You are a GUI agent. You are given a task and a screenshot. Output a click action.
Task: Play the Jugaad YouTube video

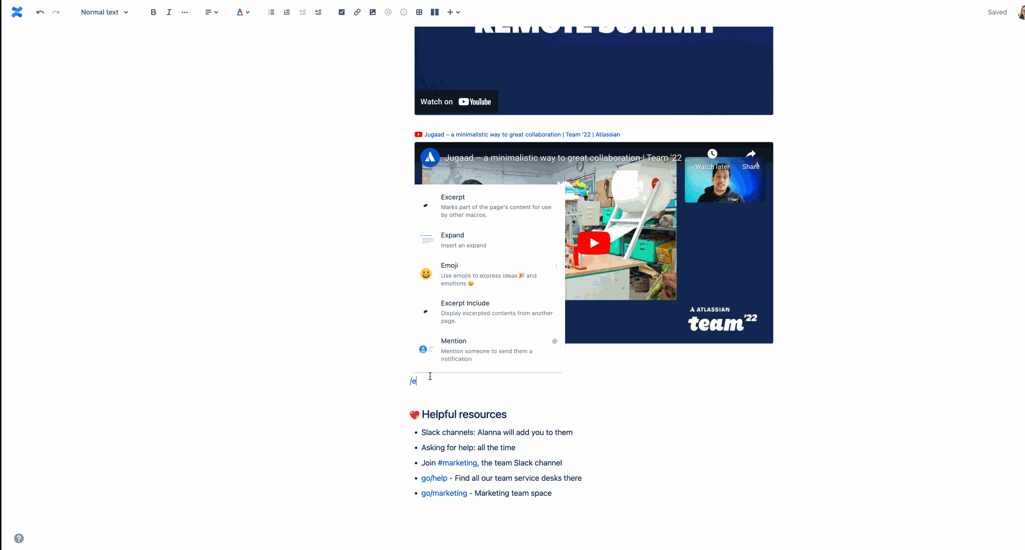tap(594, 243)
